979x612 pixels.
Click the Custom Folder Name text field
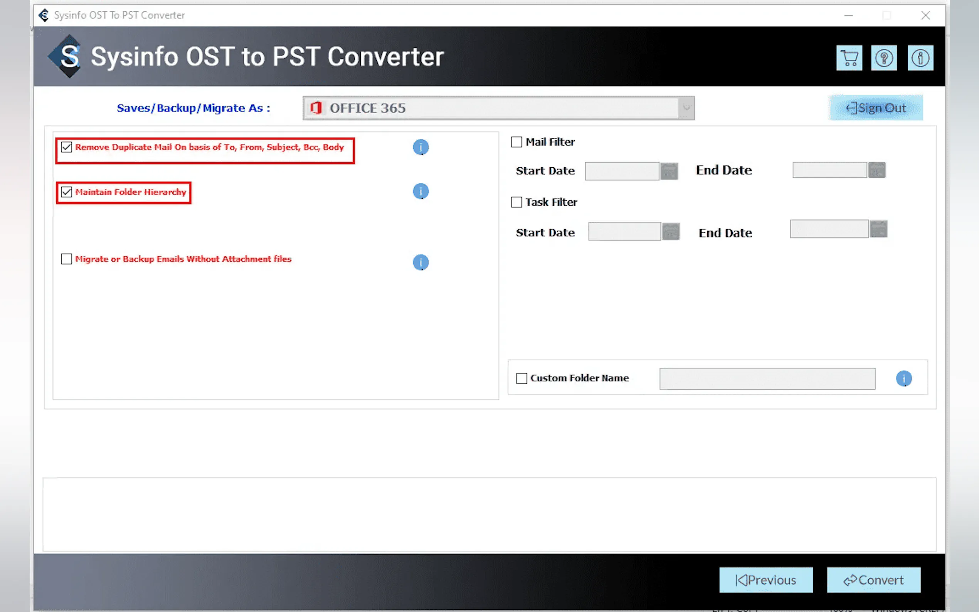[767, 379]
